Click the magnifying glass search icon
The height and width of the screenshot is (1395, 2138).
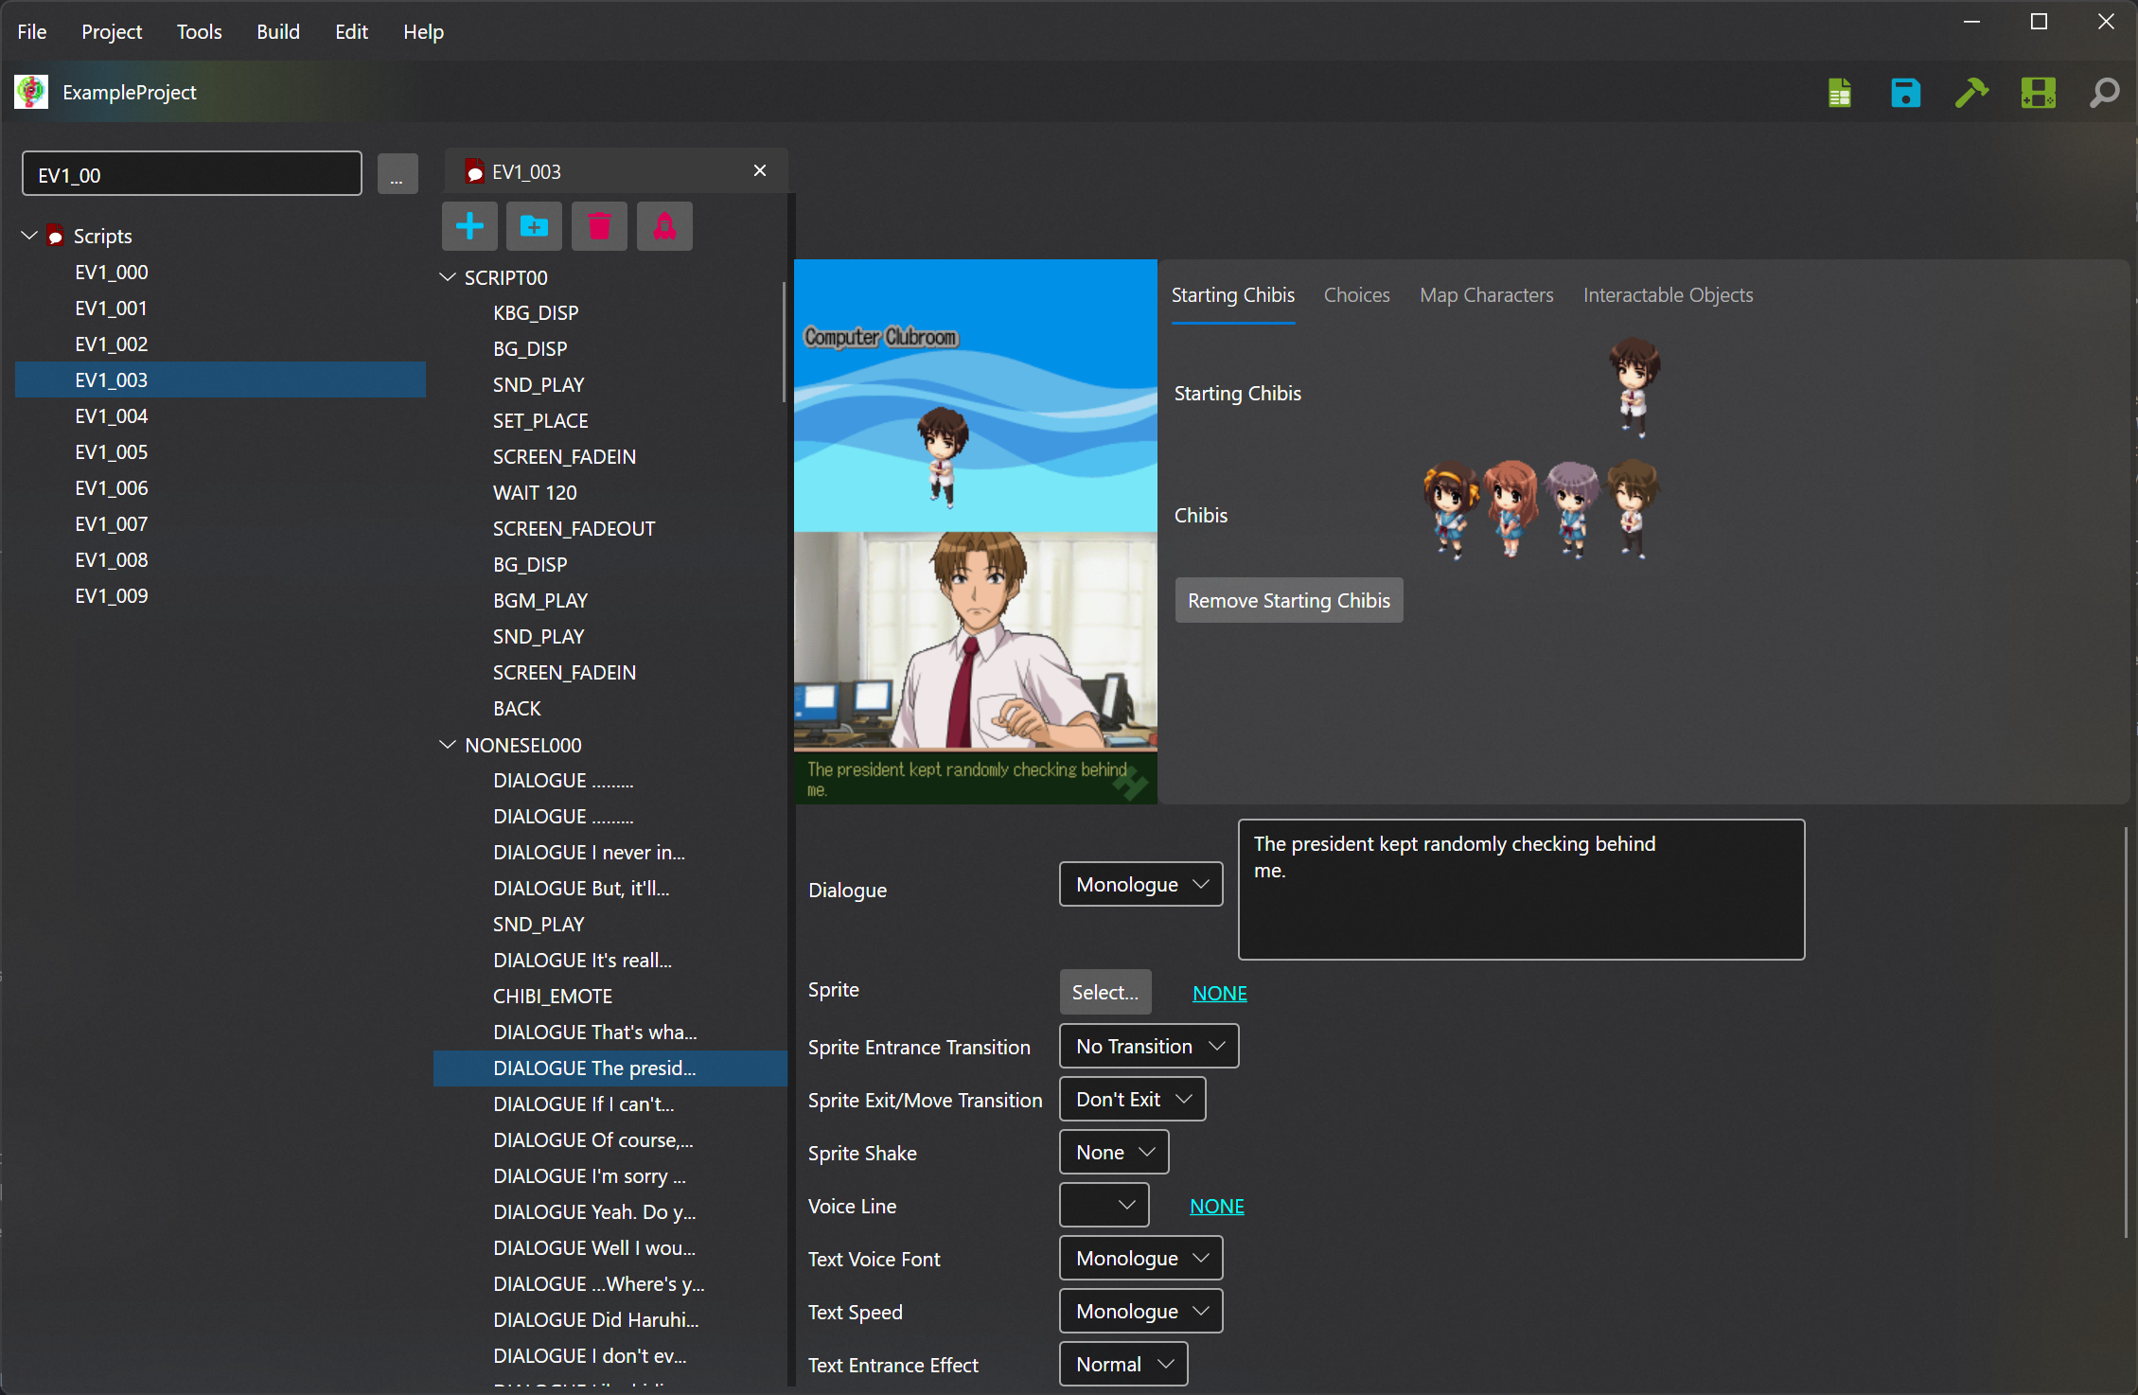[x=2104, y=93]
